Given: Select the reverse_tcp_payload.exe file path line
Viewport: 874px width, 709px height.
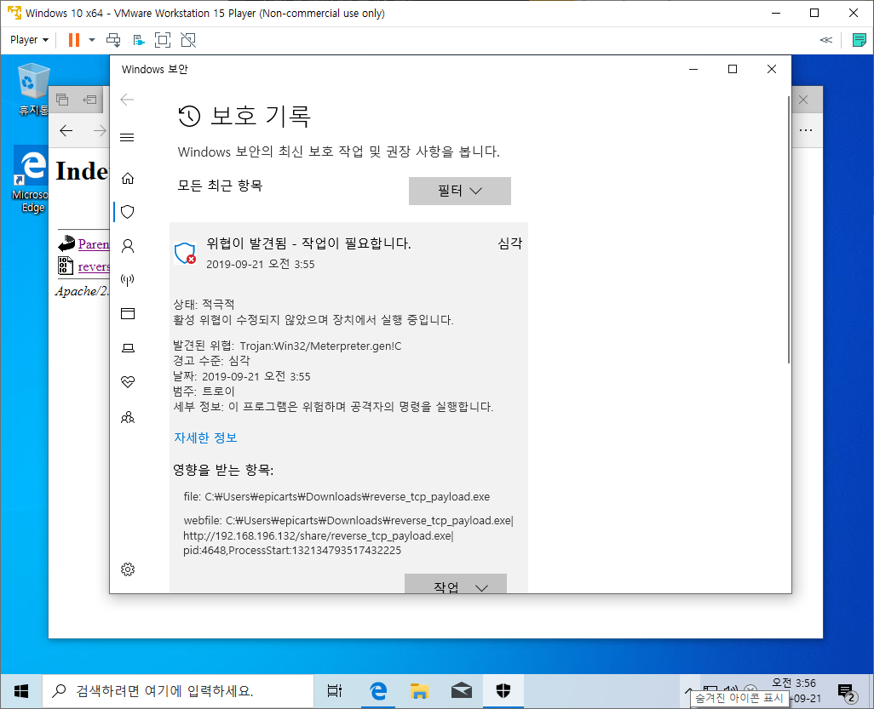Looking at the screenshot, I should [x=336, y=497].
